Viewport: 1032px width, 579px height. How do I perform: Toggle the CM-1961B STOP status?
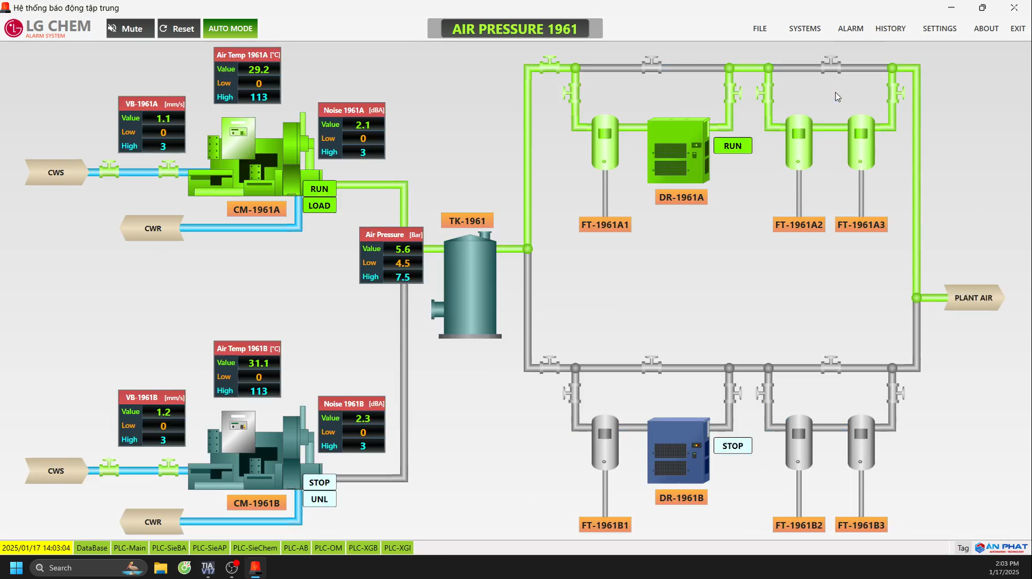[x=319, y=482]
